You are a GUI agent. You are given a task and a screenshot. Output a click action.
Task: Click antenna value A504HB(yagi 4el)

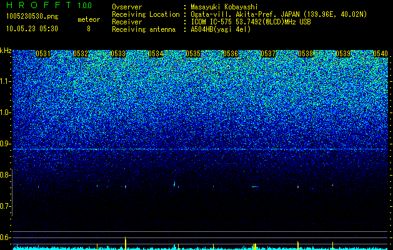pos(221,29)
